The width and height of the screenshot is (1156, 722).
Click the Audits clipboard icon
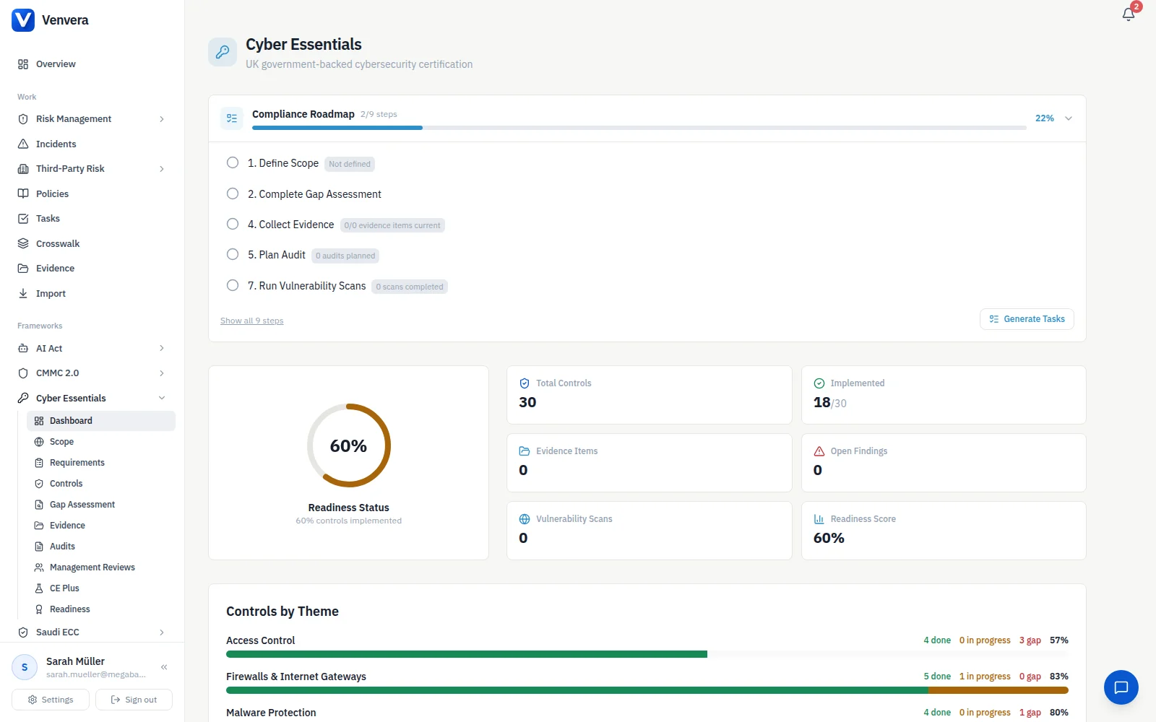(39, 547)
